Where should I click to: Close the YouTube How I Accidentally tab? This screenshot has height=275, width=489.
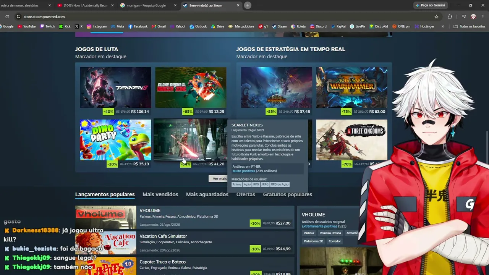tap(112, 5)
